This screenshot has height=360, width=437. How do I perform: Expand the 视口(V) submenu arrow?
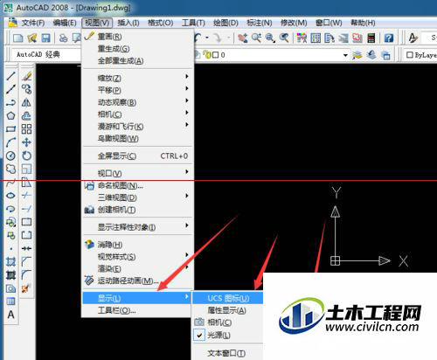(187, 172)
